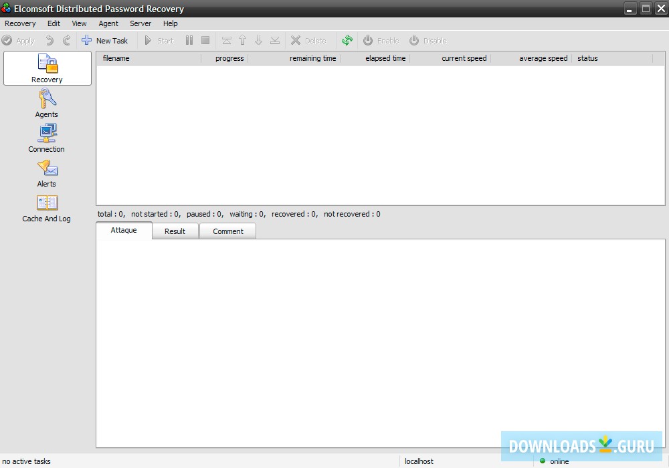
Task: Minimize the application window
Action: [x=630, y=9]
